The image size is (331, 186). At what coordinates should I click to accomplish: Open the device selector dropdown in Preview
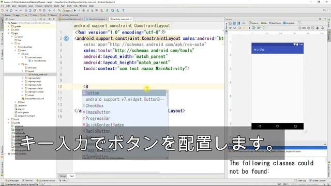[254, 23]
